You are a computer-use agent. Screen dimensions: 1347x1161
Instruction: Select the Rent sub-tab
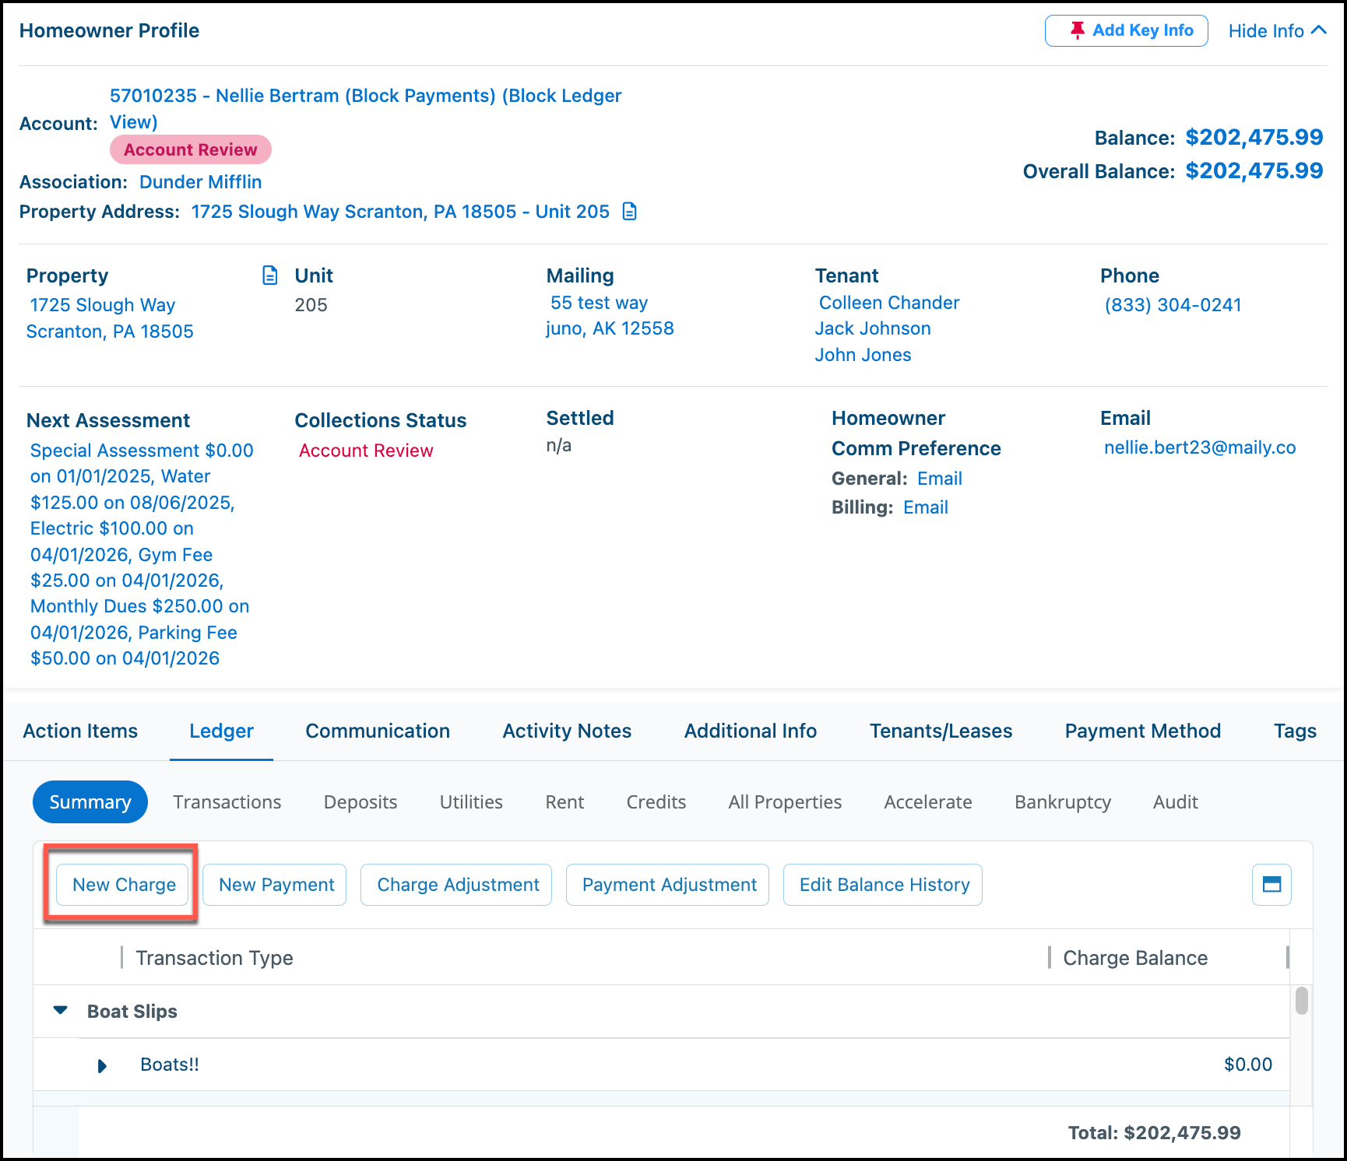pos(564,801)
